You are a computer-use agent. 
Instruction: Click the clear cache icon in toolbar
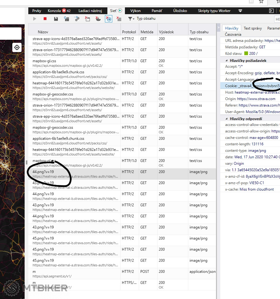pos(88,19)
